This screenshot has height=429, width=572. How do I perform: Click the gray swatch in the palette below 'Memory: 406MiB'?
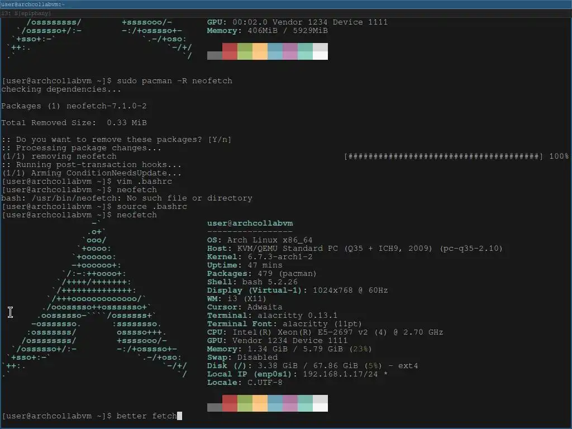pos(214,55)
